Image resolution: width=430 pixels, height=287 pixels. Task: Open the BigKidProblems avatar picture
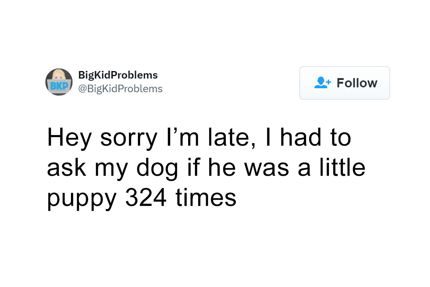(x=59, y=82)
